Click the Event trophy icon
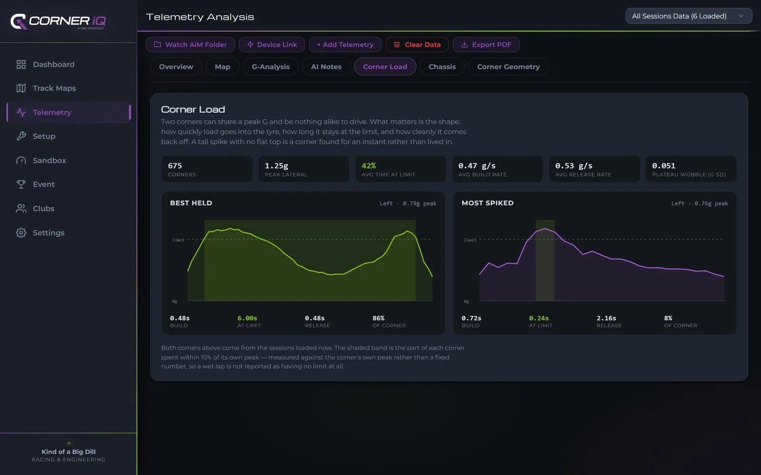 coord(21,184)
